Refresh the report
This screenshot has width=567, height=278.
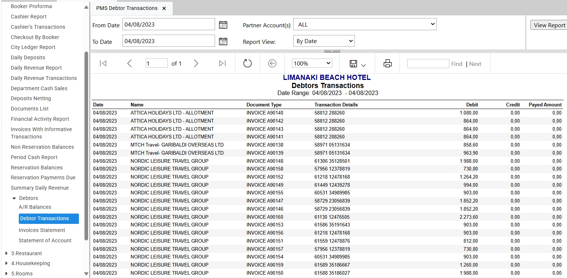(x=248, y=64)
